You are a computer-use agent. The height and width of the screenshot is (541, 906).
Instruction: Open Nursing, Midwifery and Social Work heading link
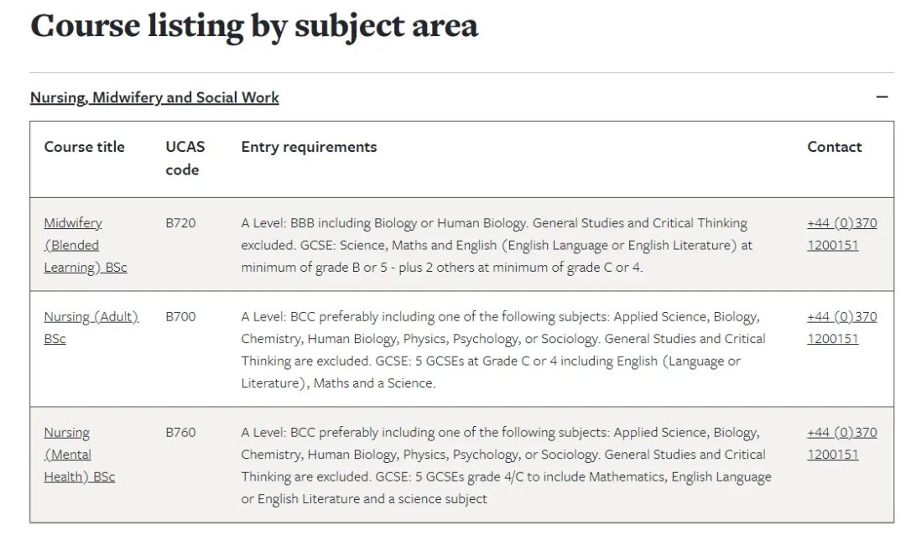click(x=154, y=97)
